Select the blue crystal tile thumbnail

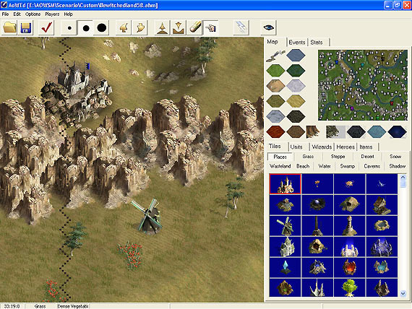tap(285, 268)
